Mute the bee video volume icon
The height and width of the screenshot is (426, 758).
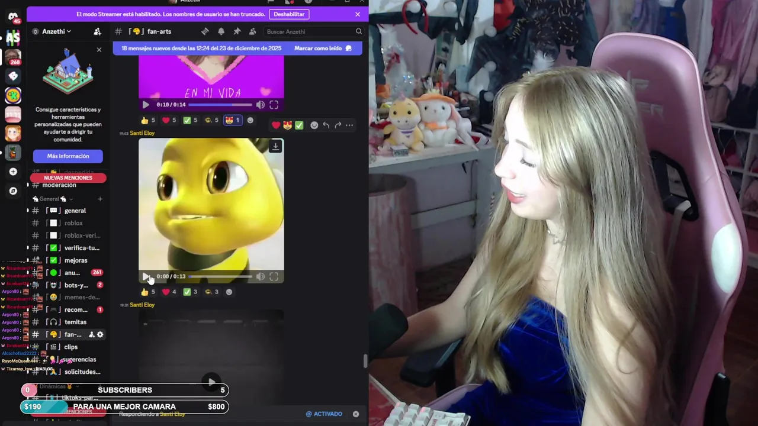coord(260,276)
